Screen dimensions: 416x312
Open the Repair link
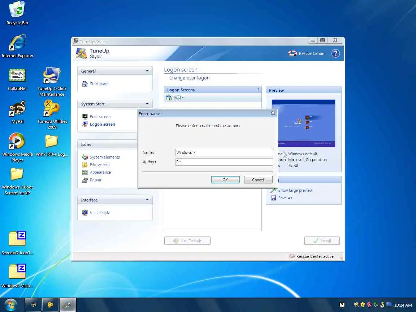click(95, 180)
